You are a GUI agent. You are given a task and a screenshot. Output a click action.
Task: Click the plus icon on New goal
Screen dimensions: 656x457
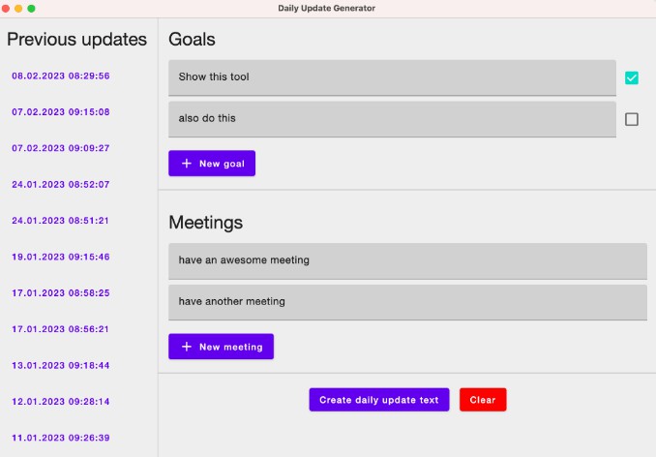pos(187,164)
